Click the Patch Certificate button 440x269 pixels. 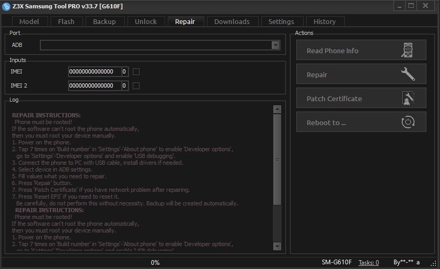[361, 98]
